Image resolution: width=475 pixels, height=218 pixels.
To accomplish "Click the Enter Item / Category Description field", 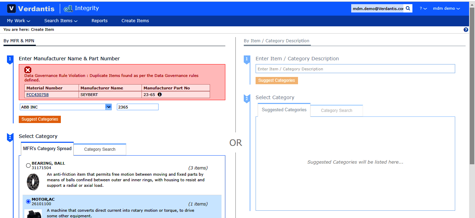I will (x=355, y=68).
